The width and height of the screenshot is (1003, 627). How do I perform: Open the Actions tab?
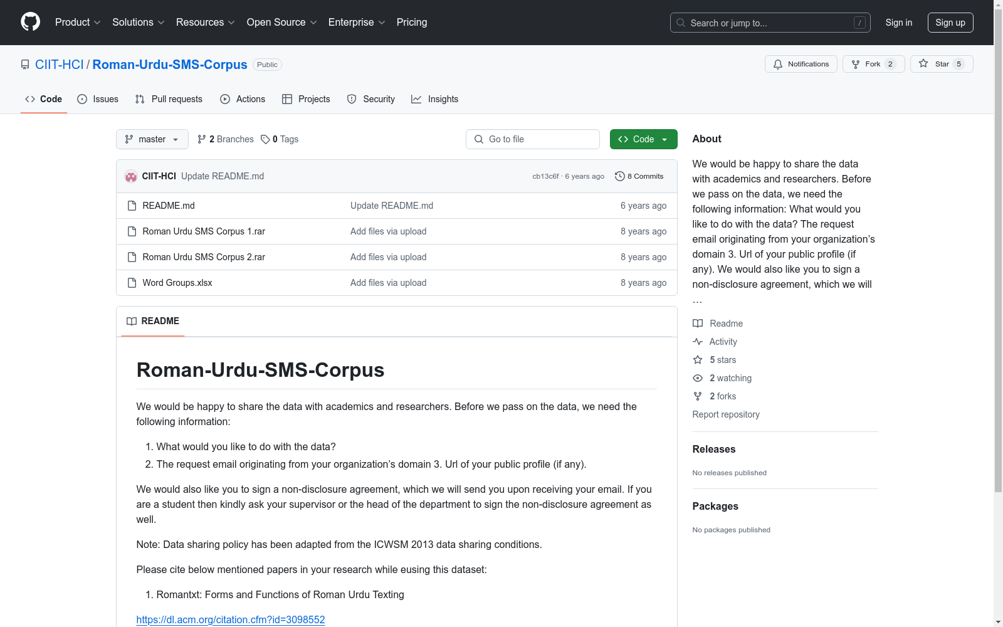pyautogui.click(x=243, y=99)
